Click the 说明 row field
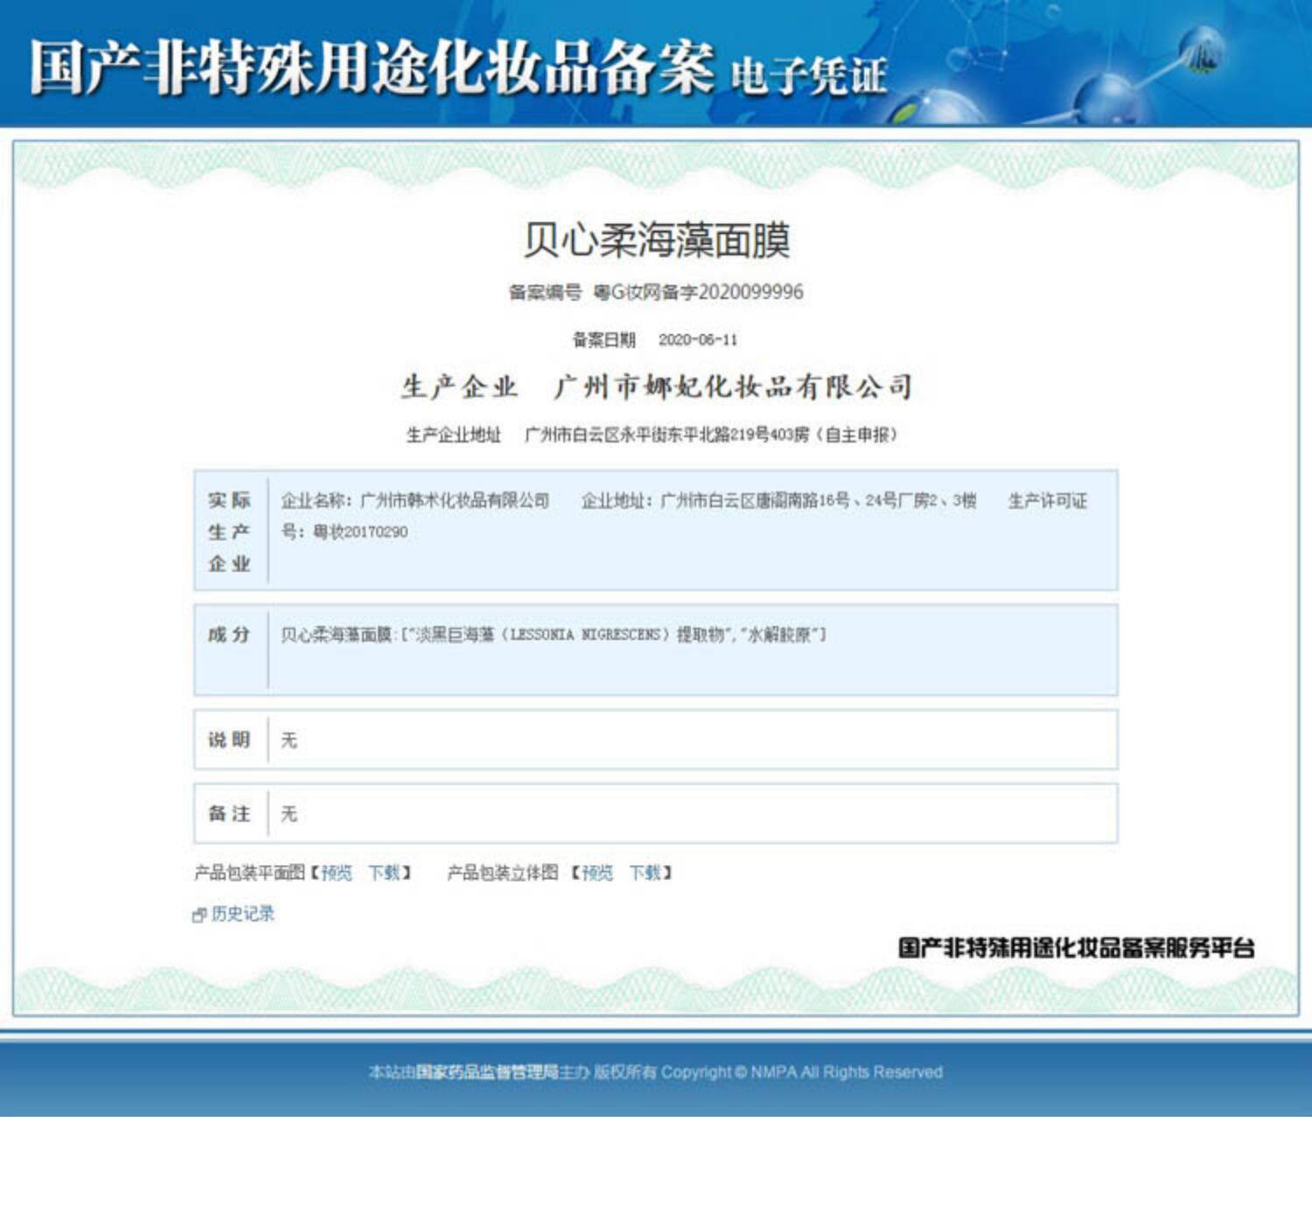 tap(656, 740)
